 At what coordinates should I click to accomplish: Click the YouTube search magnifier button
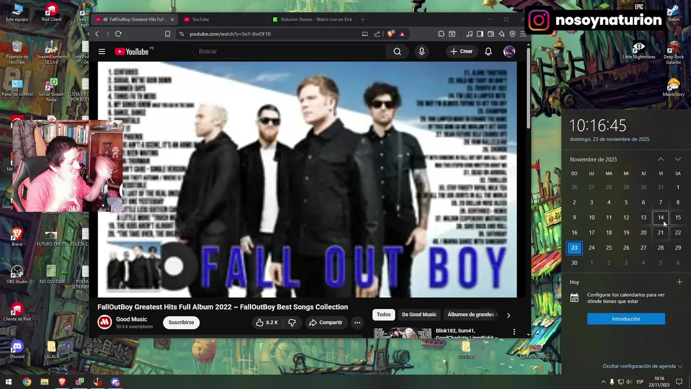(x=397, y=51)
